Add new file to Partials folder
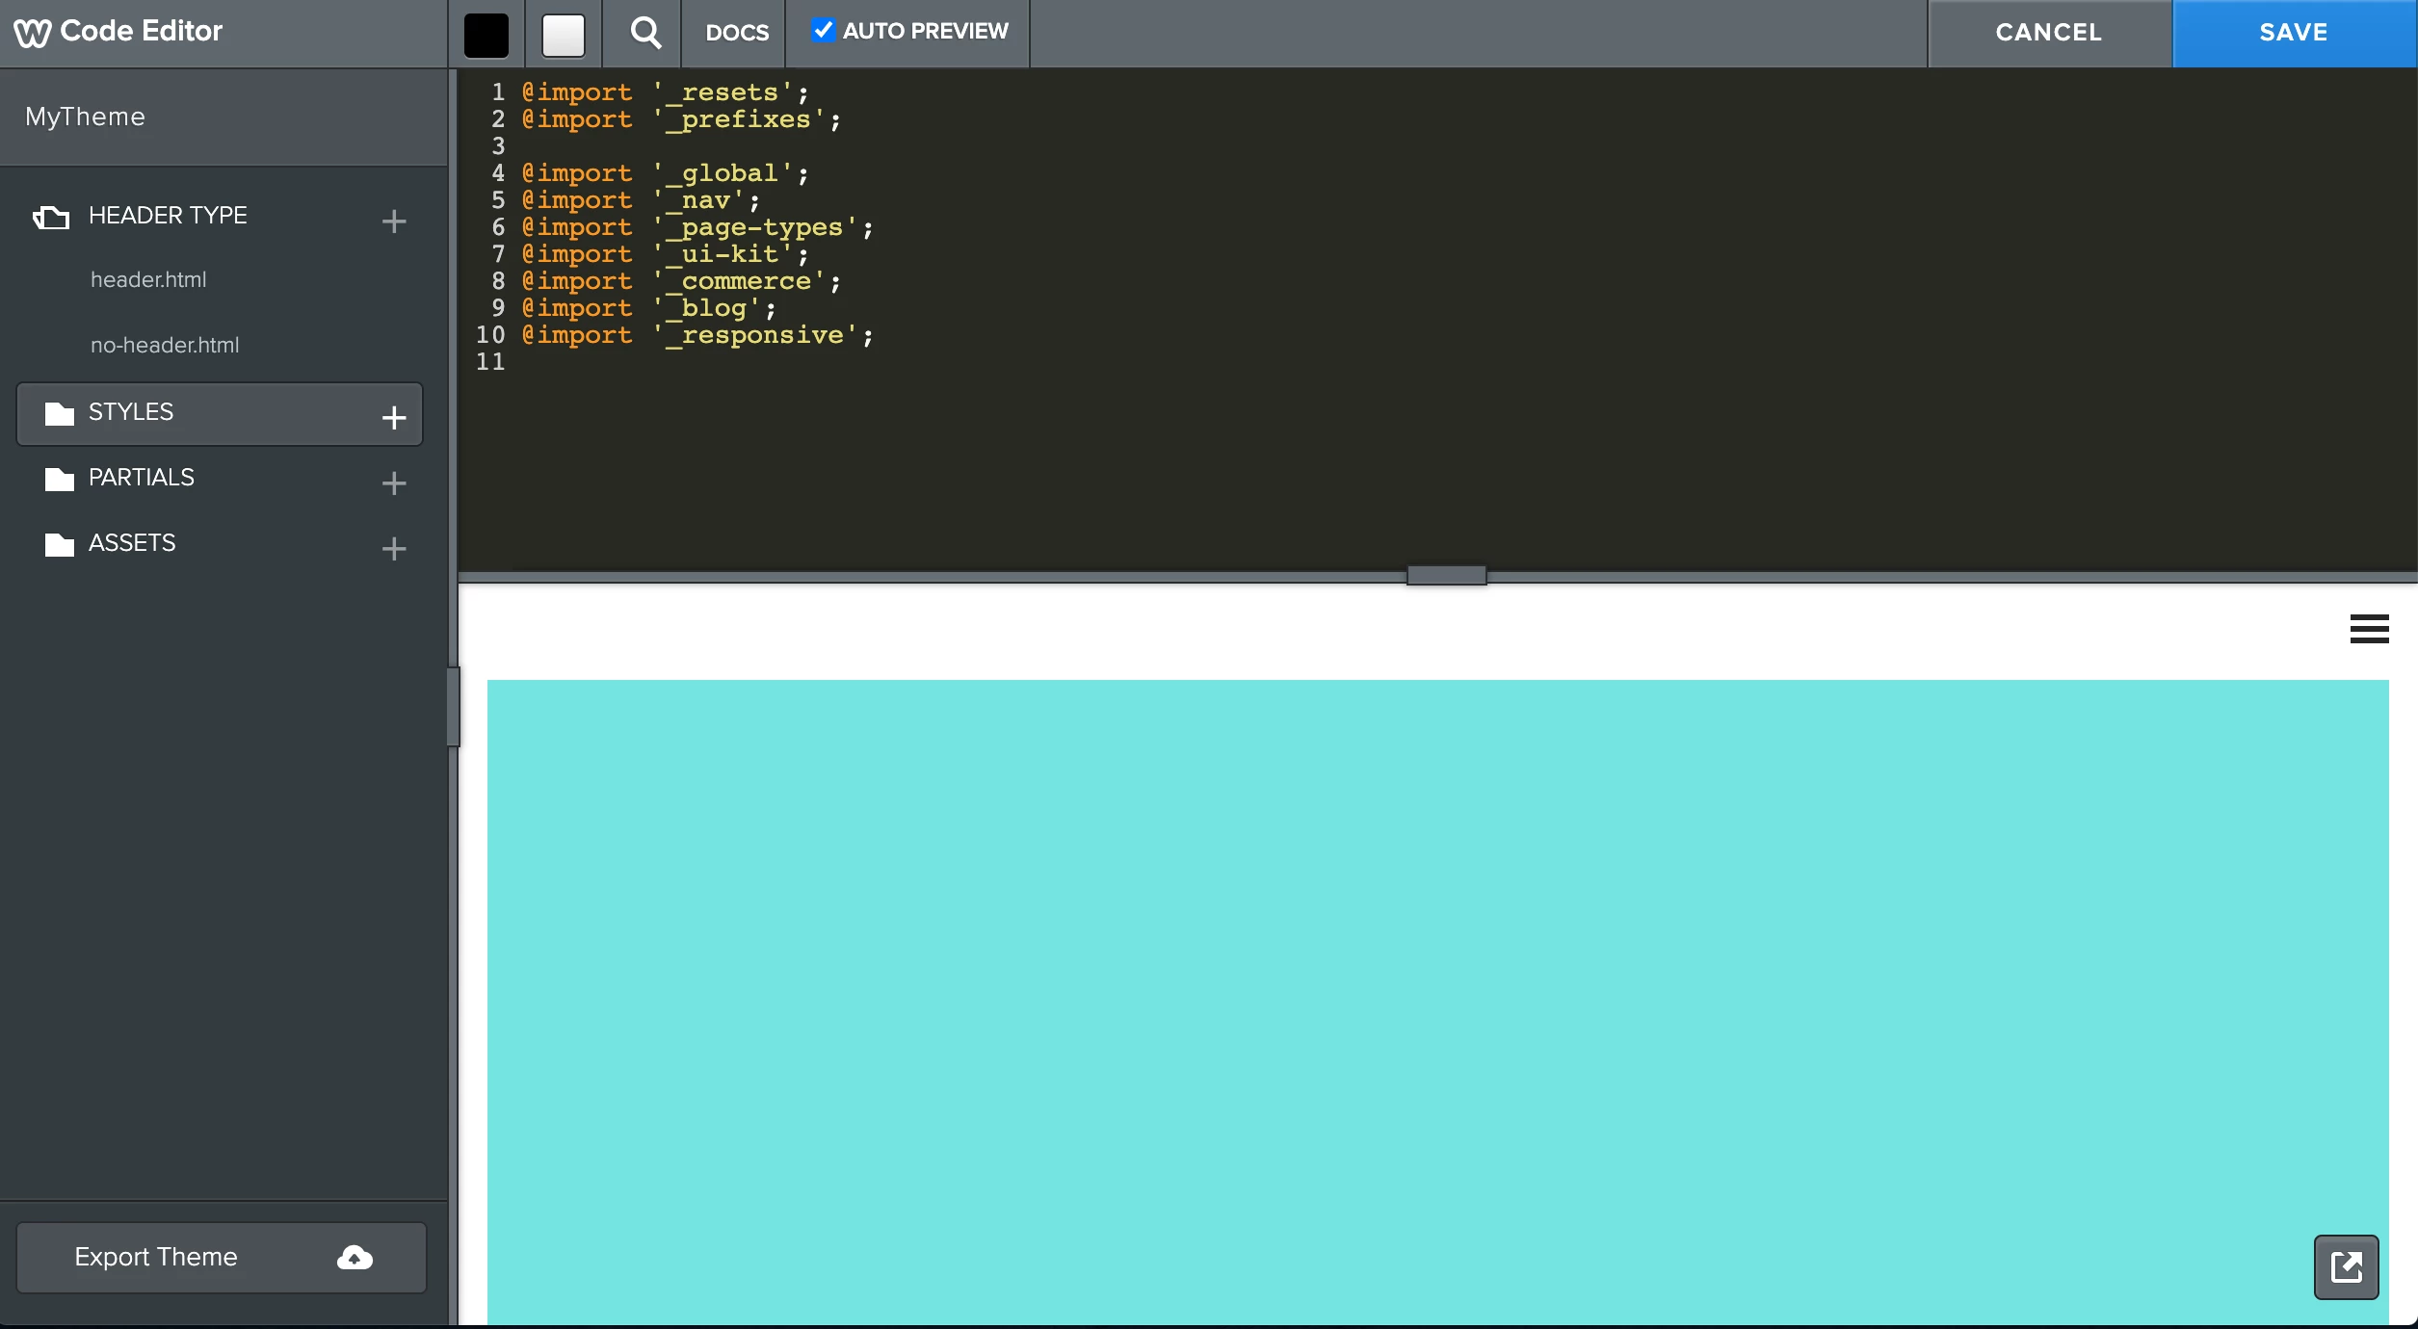This screenshot has height=1329, width=2418. [393, 482]
